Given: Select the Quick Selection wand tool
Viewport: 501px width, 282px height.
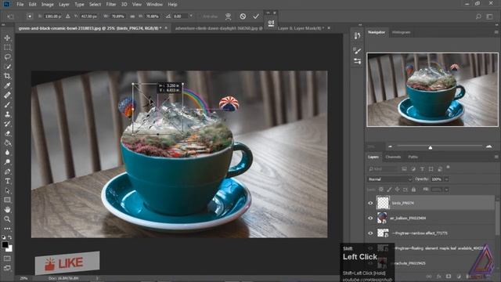Looking at the screenshot, I should pyautogui.click(x=7, y=67).
